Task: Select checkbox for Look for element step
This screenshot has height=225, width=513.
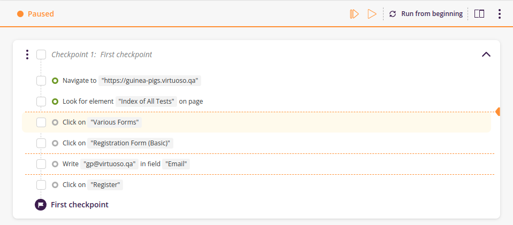Action: pos(41,102)
